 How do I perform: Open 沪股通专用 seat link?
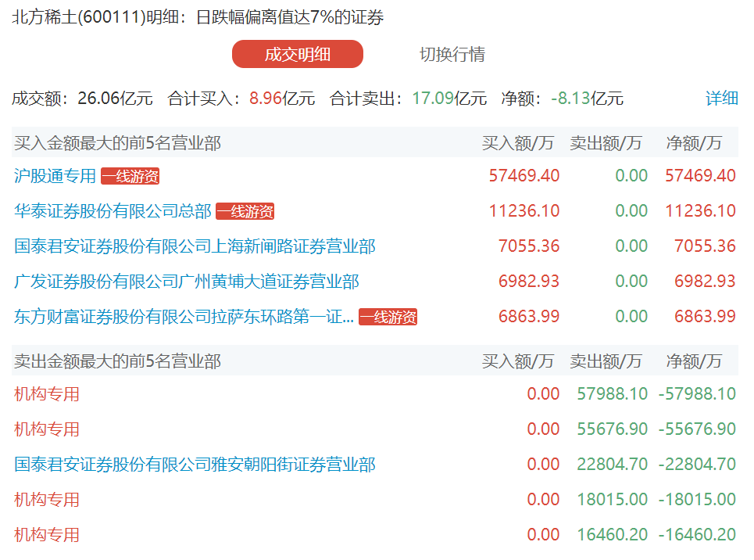click(55, 176)
